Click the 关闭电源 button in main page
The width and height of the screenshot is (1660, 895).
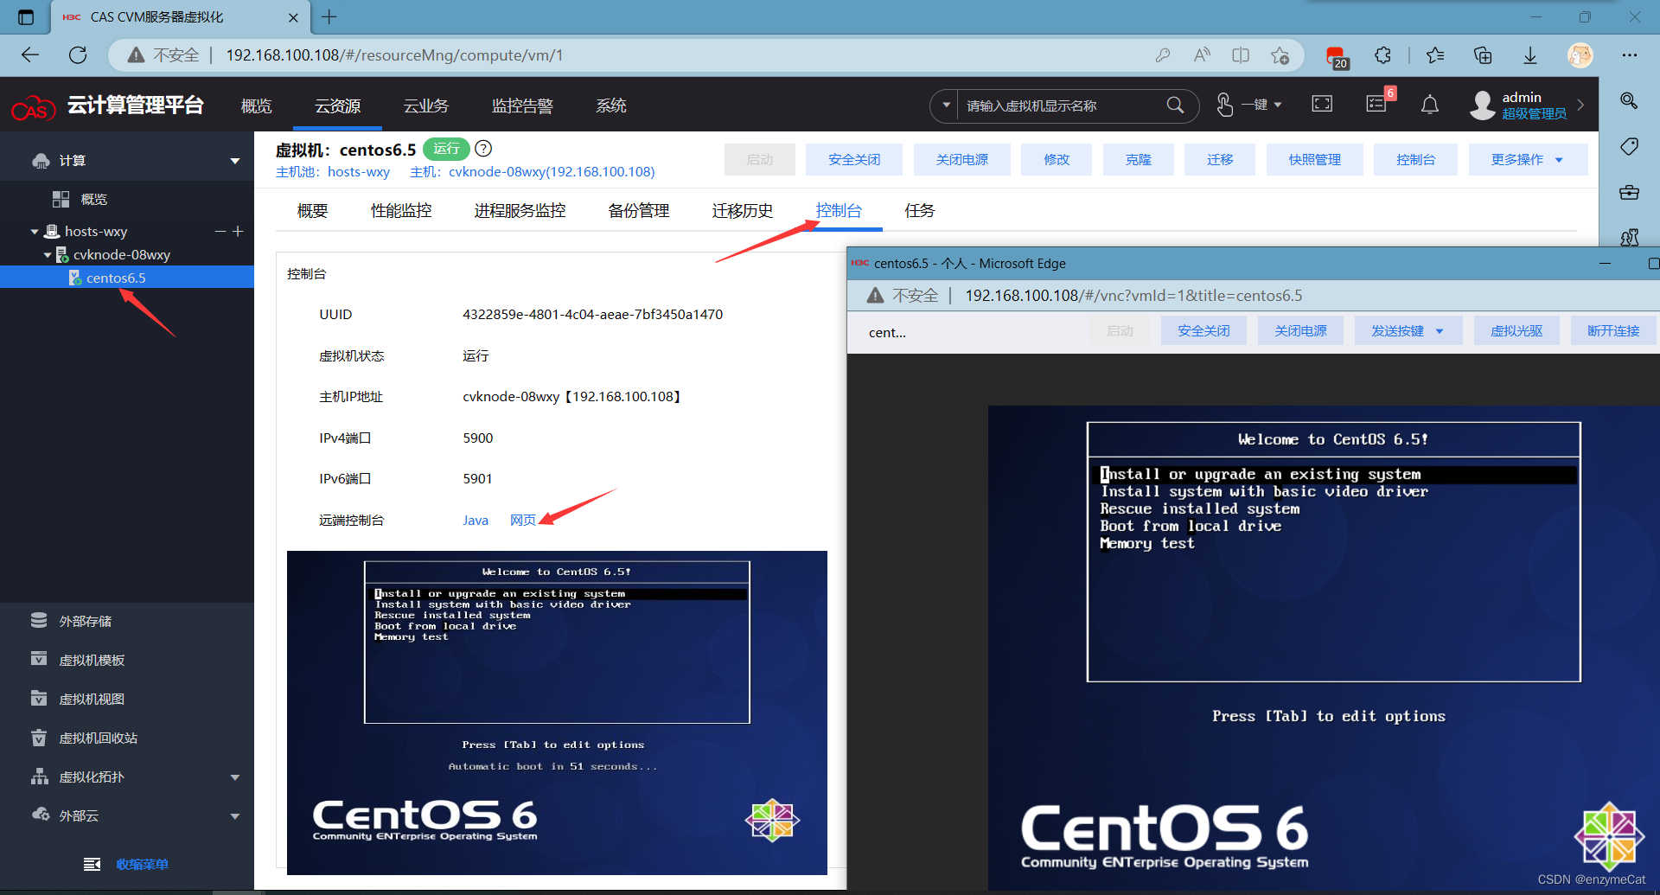[962, 160]
